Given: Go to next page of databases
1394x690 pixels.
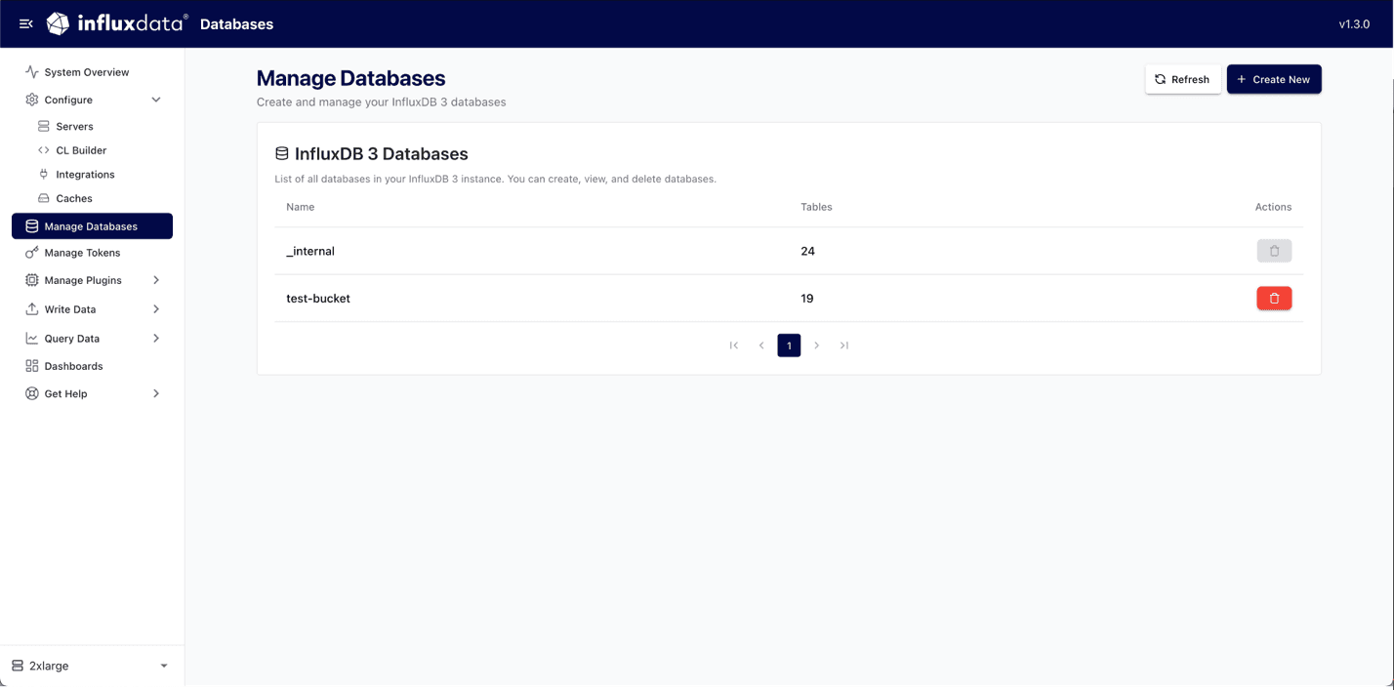Looking at the screenshot, I should (x=817, y=345).
